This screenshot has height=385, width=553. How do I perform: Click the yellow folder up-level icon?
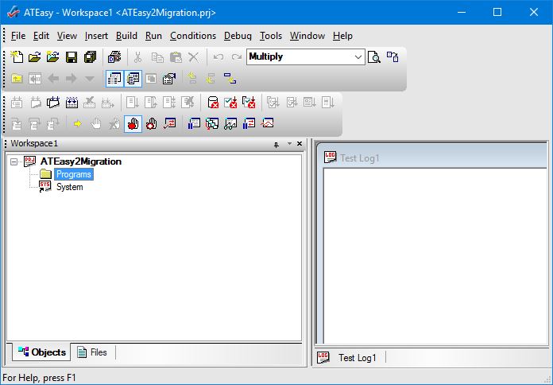click(x=17, y=79)
